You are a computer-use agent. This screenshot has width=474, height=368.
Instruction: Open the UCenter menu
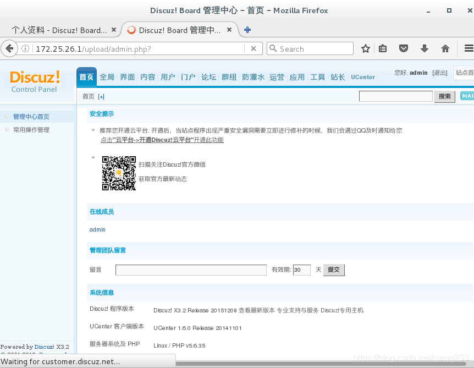pyautogui.click(x=363, y=77)
